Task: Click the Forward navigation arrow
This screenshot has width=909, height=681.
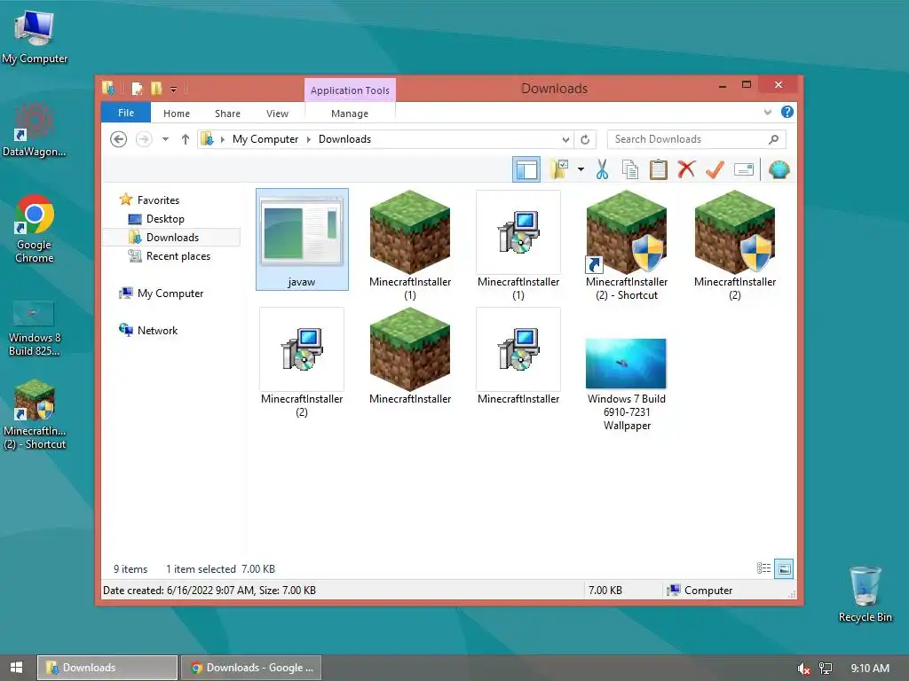Action: click(144, 139)
